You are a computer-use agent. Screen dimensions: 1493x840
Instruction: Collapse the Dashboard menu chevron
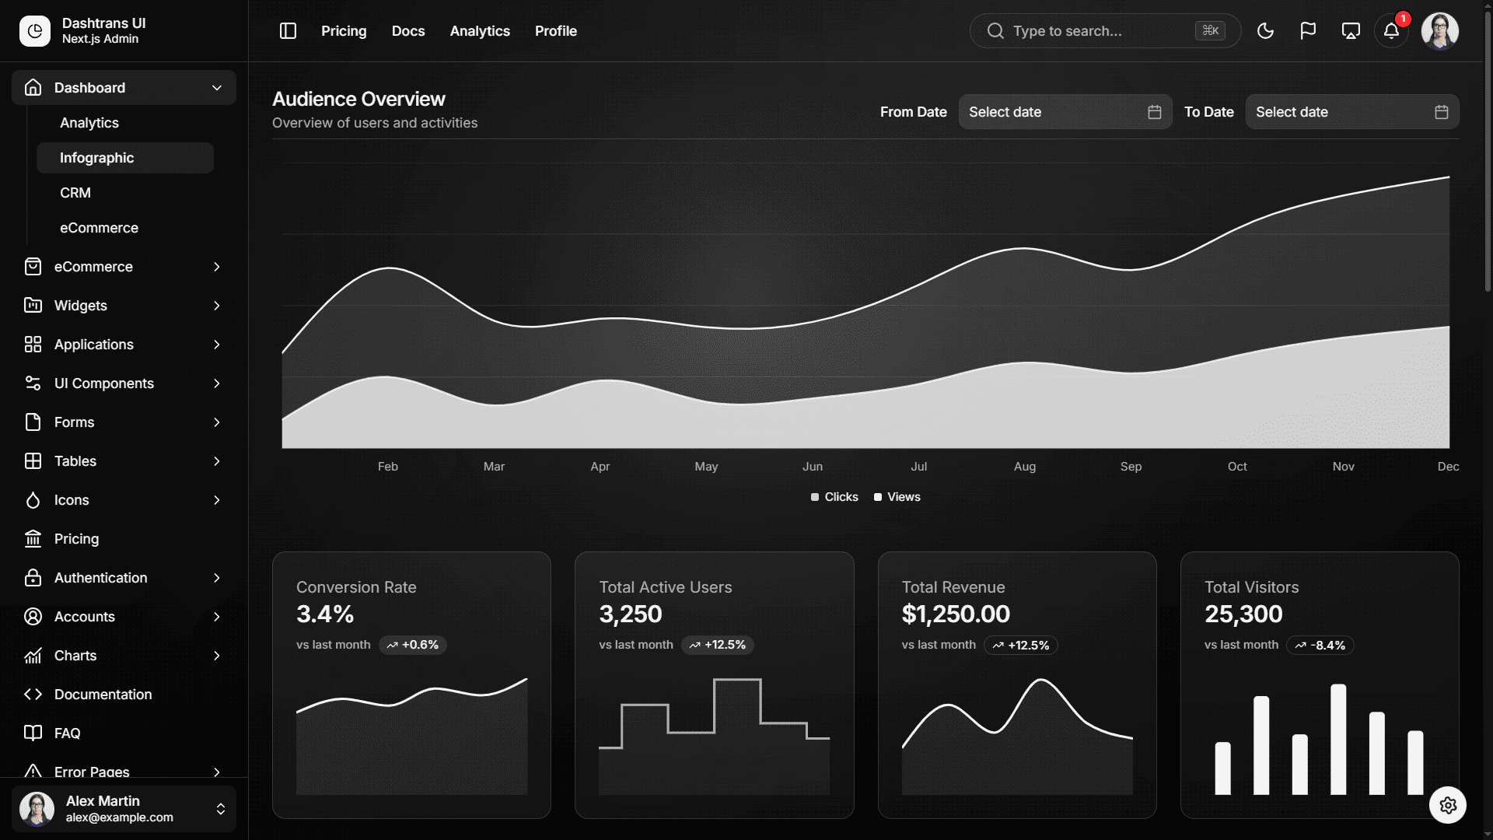217,88
